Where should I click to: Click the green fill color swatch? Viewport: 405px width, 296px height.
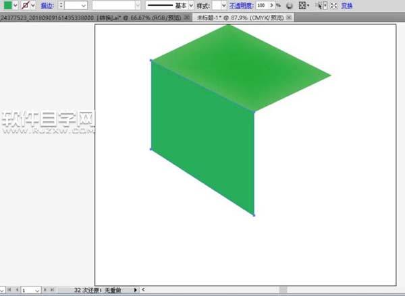(7, 5)
